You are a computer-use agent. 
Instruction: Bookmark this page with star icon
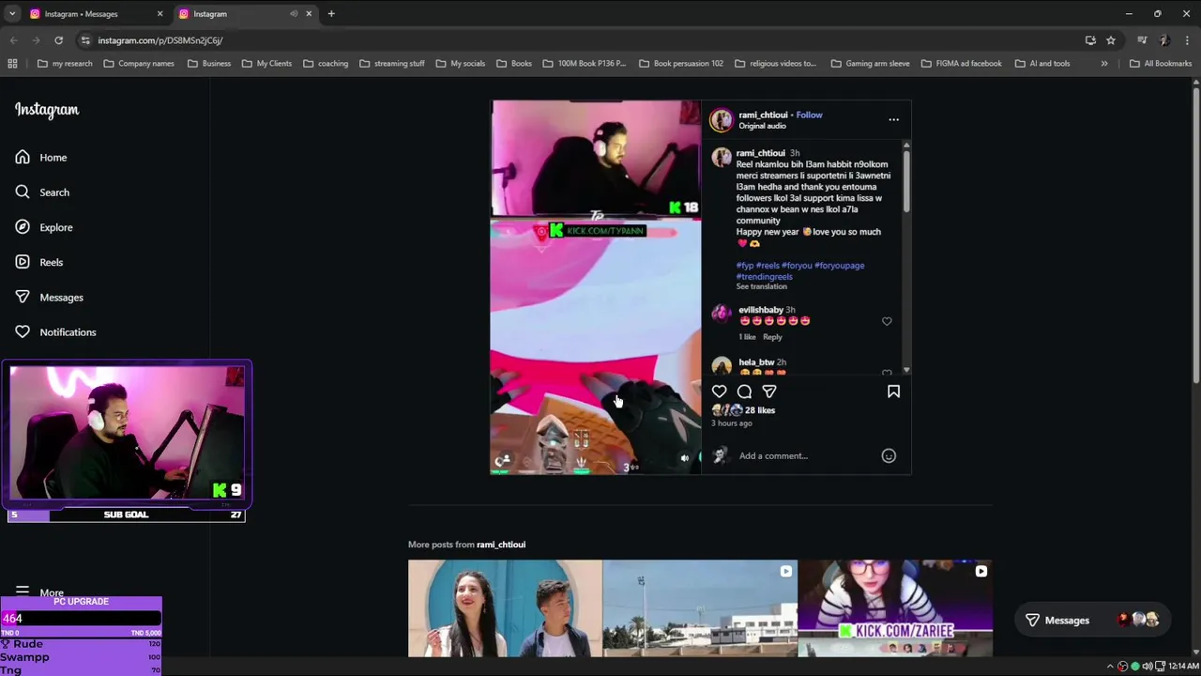[1111, 40]
